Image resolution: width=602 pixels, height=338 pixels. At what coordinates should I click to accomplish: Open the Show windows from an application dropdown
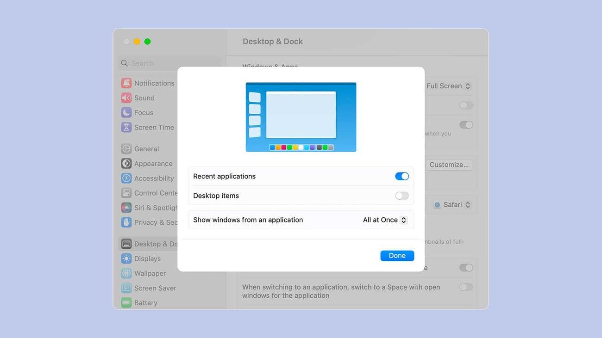tap(384, 220)
